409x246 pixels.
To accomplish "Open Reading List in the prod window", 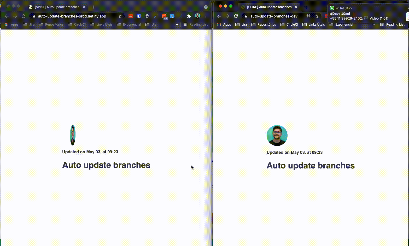I will (x=196, y=25).
